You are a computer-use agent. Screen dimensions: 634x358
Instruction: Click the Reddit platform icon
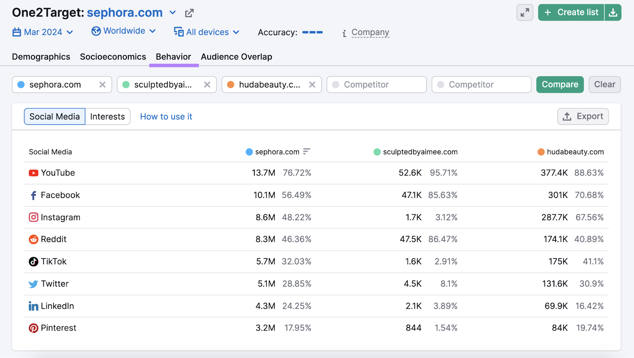33,239
